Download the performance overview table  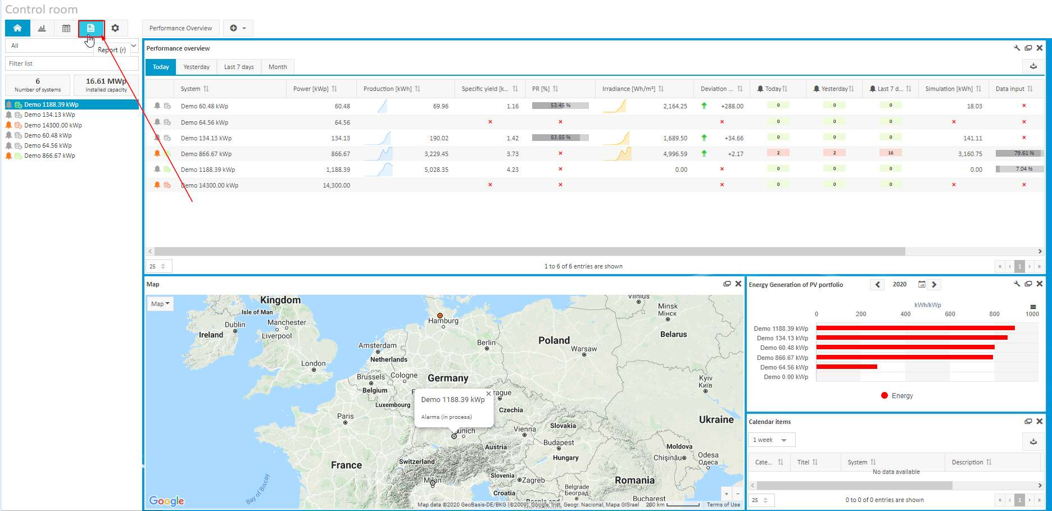[x=1033, y=66]
